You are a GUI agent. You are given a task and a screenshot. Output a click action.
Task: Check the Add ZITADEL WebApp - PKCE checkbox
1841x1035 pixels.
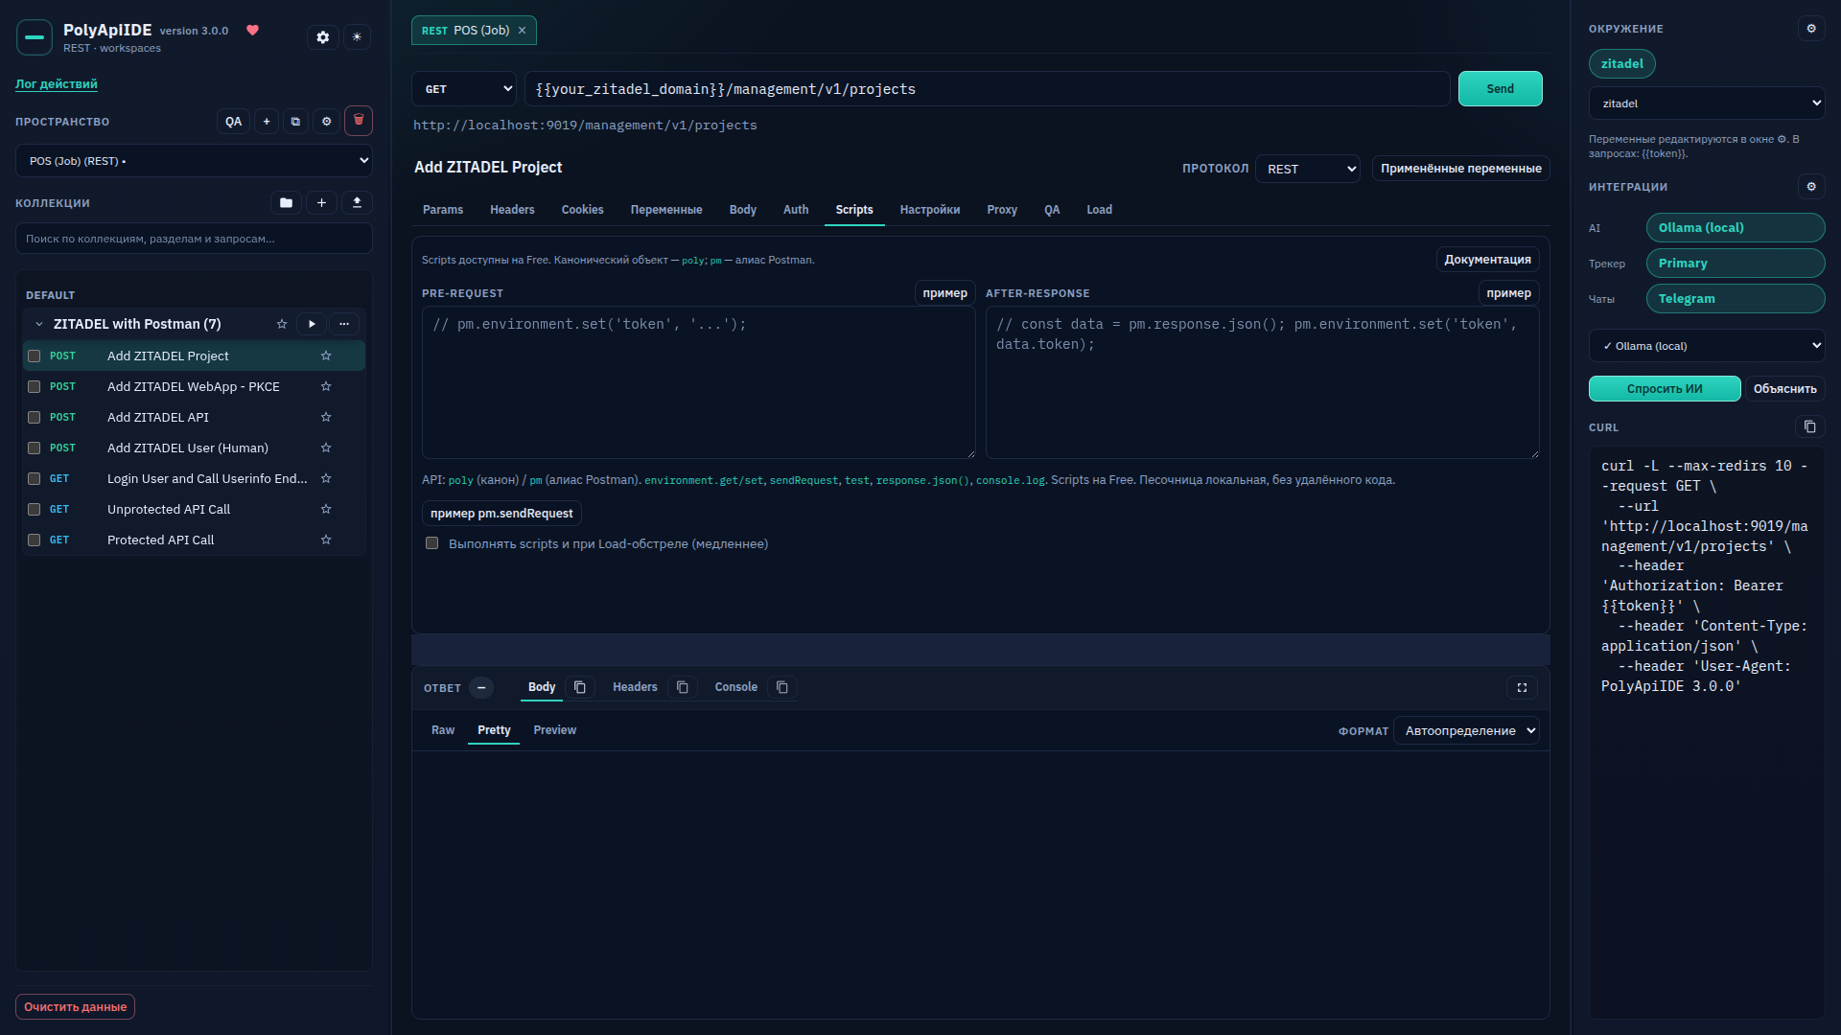point(35,386)
